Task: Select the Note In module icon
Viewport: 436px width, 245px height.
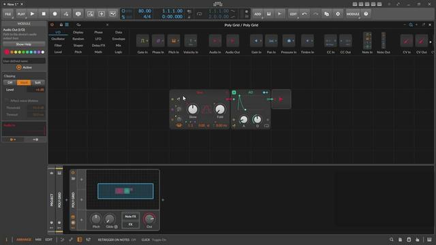Action: tap(367, 41)
